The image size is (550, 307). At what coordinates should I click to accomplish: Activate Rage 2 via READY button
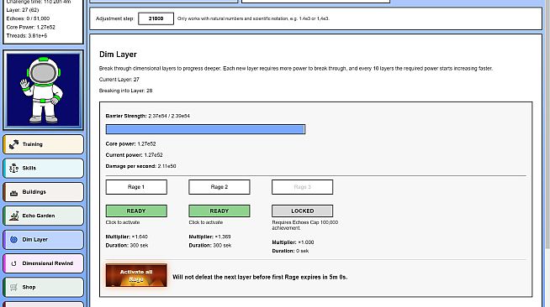(x=219, y=211)
